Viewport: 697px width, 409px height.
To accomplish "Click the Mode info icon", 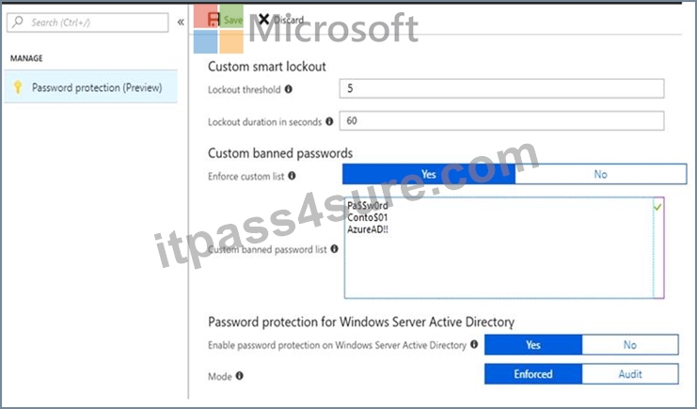I will 239,376.
